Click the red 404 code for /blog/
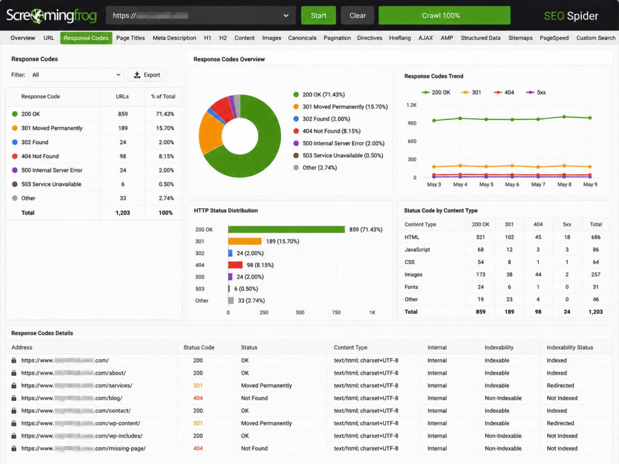This screenshot has height=464, width=619. 198,398
